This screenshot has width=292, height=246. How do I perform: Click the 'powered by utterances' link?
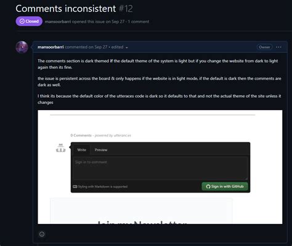click(113, 135)
